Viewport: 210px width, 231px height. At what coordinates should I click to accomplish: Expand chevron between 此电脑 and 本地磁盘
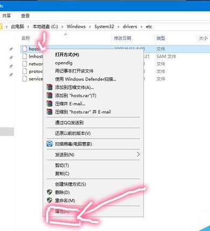28,27
